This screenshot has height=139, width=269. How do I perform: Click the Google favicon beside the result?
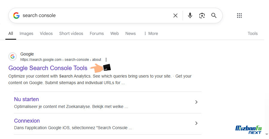click(13, 56)
